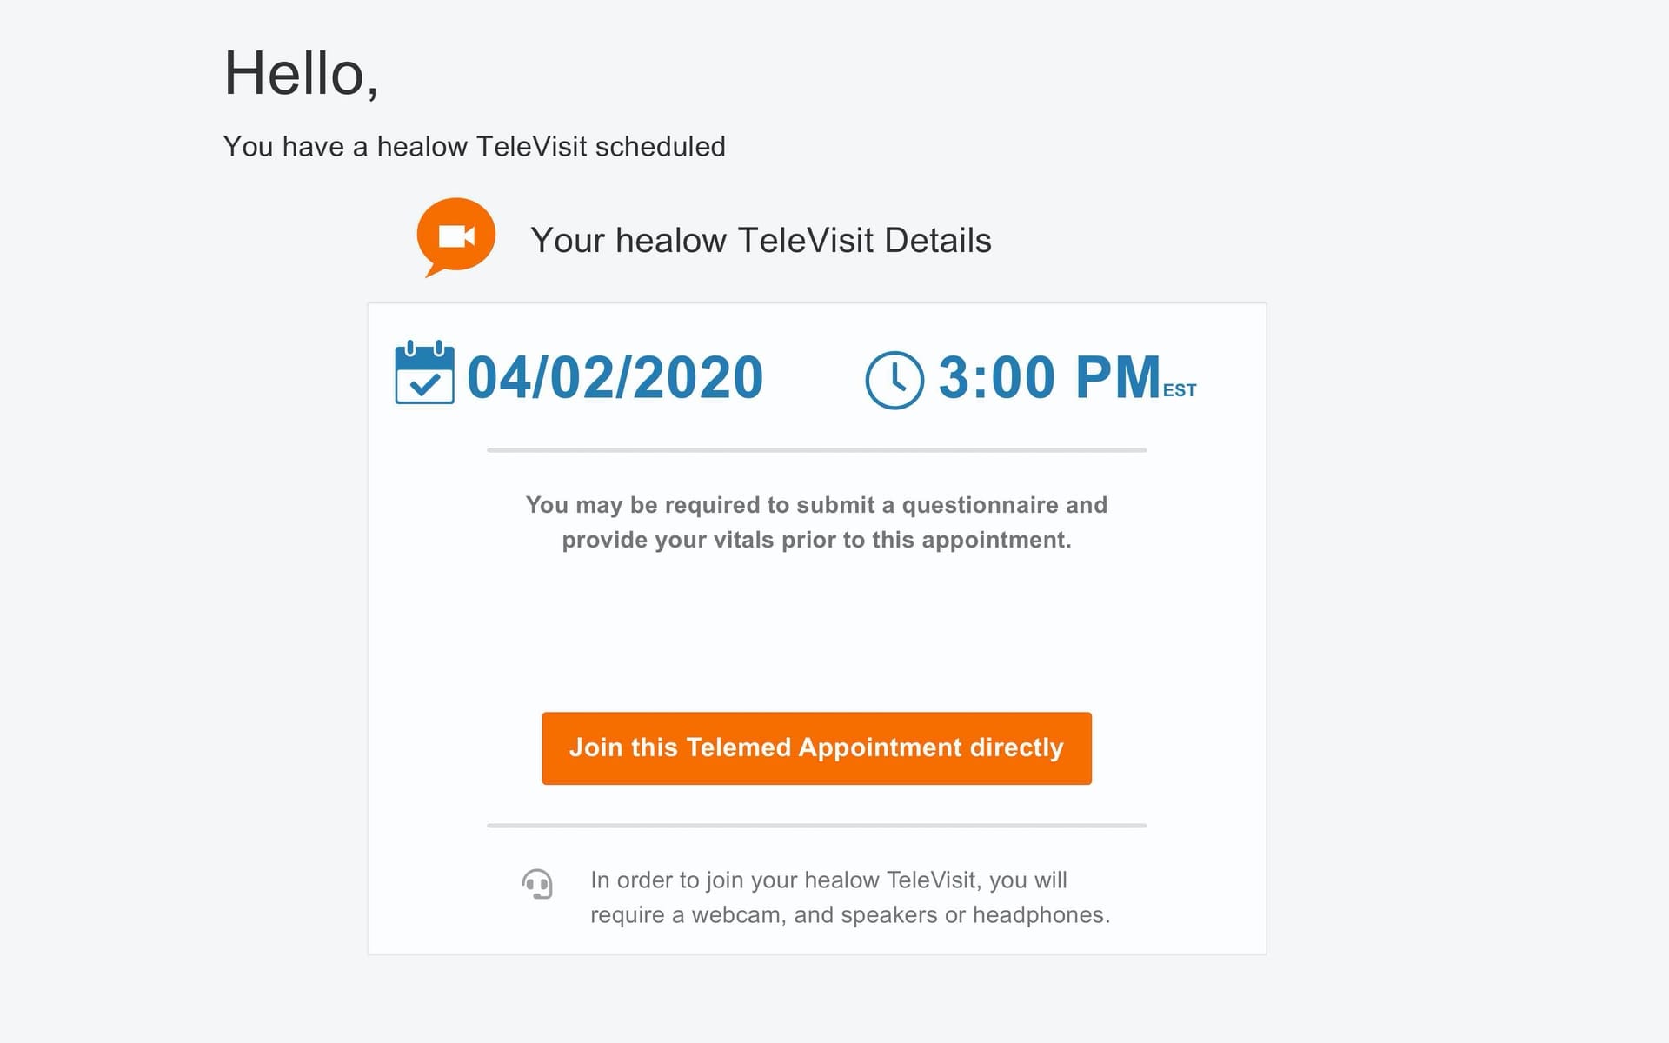Select the appointment date 04/02/2020
Viewport: 1669px width, 1043px height.
[615, 377]
